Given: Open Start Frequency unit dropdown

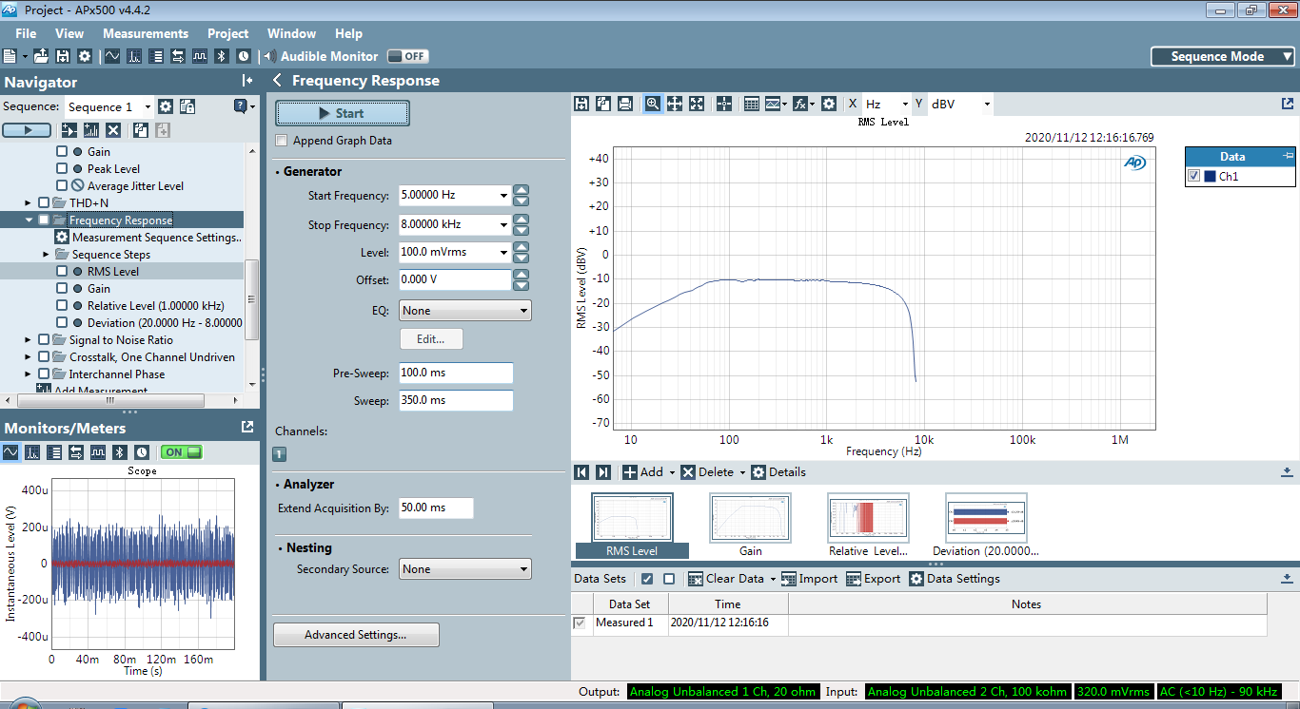Looking at the screenshot, I should 503,196.
